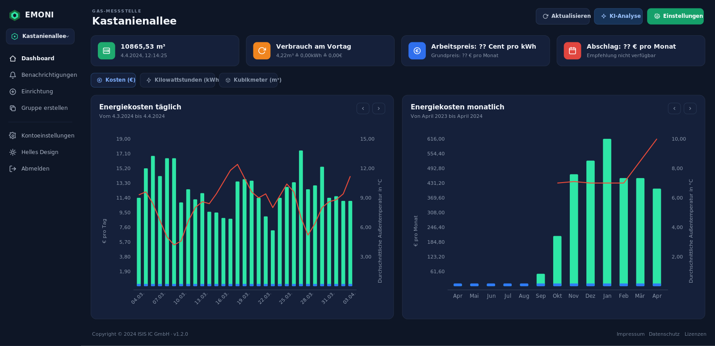Click the Okt bar in monthly chart
Image resolution: width=715 pixels, height=346 pixels.
tap(557, 261)
